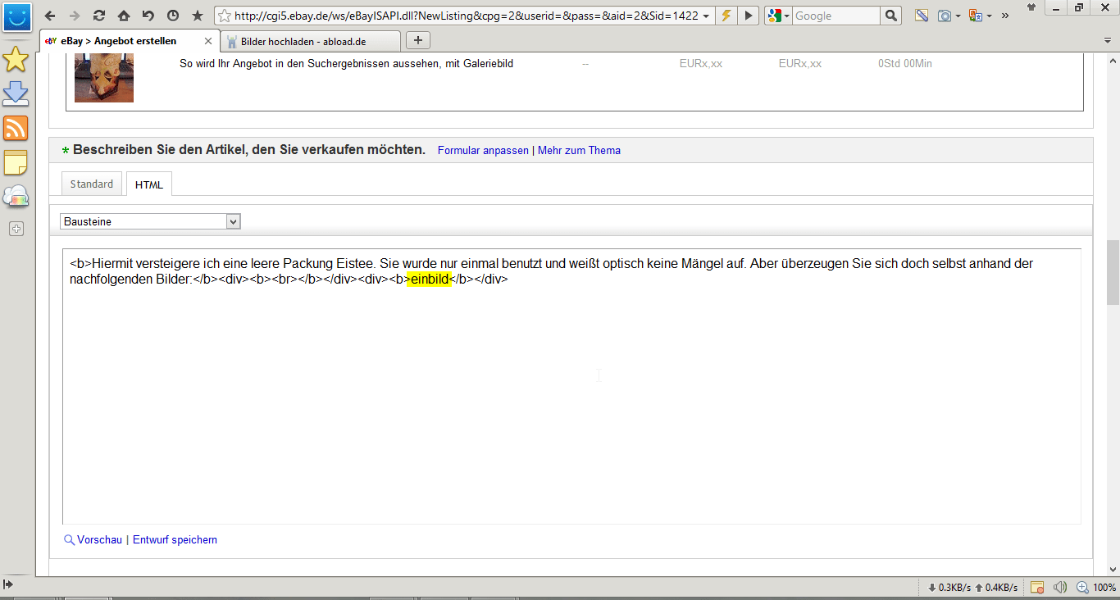Switch to the eBay Angebot erstellen tab
Viewport: 1120px width, 600px height.
(117, 41)
